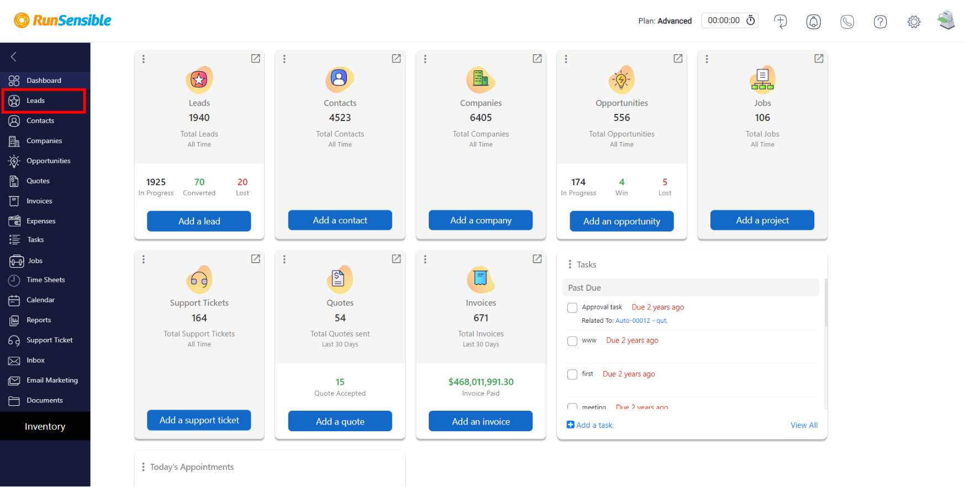
Task: Click the RunSensible logo
Action: [x=62, y=20]
